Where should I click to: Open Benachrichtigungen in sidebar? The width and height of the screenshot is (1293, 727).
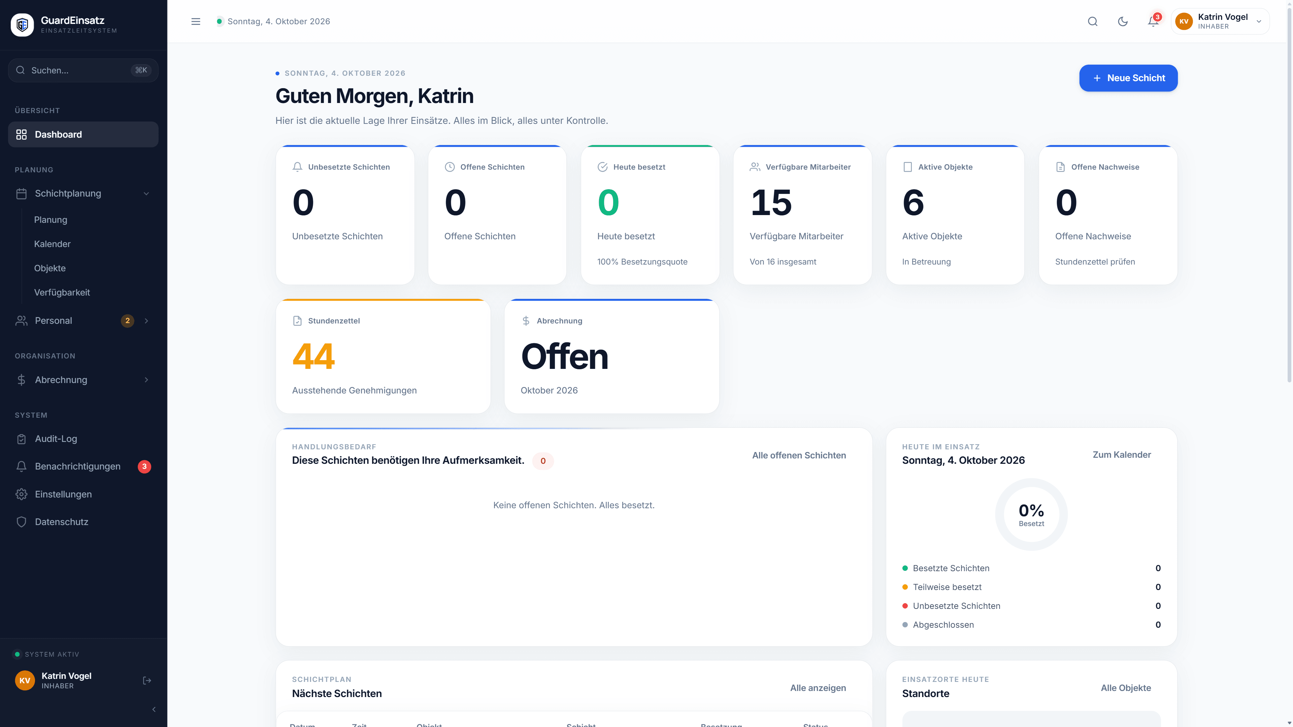coord(83,466)
